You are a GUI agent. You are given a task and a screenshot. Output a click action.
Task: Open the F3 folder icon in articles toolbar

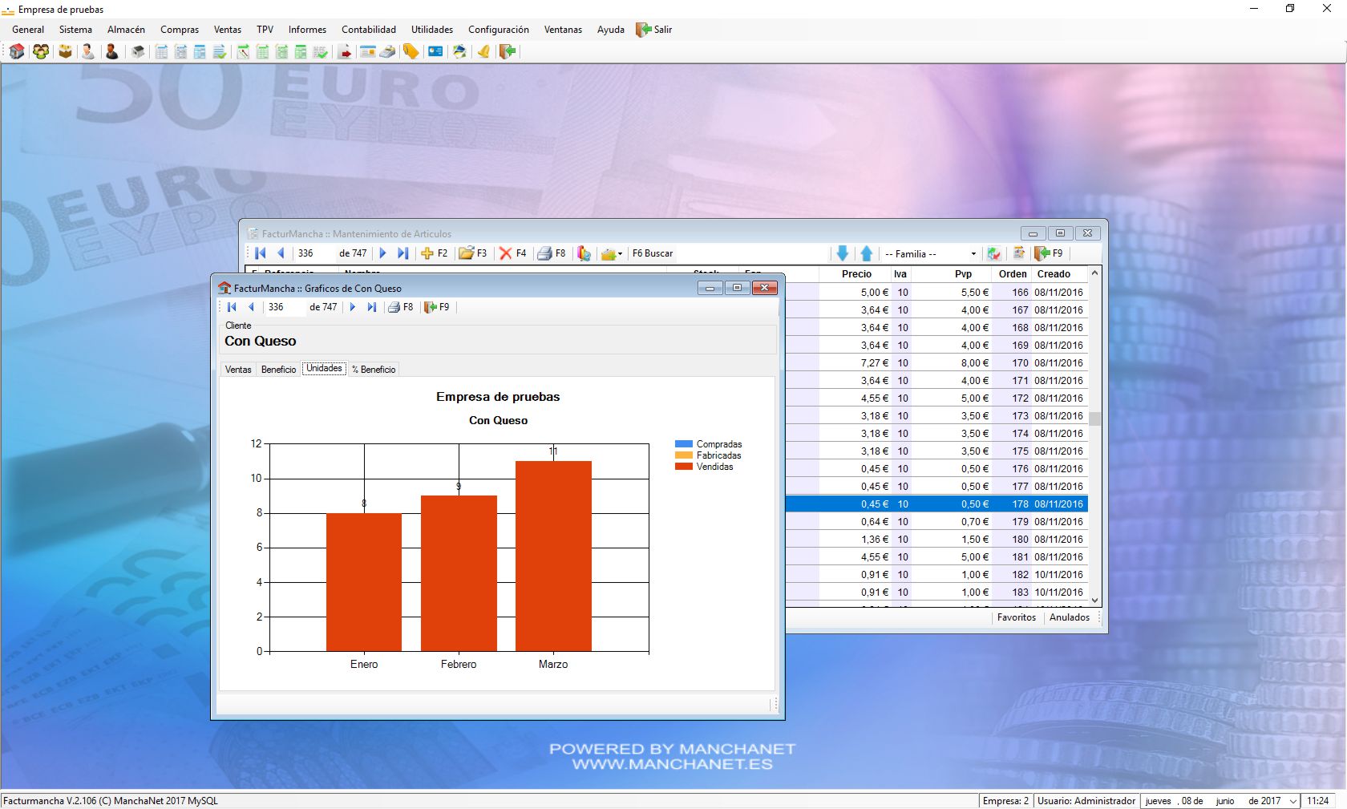tap(466, 253)
